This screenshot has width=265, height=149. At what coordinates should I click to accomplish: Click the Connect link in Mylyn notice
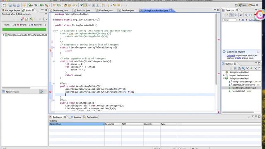click(231, 55)
